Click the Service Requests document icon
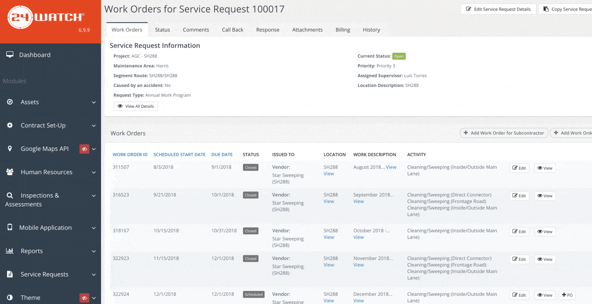The image size is (592, 304). coord(10,274)
